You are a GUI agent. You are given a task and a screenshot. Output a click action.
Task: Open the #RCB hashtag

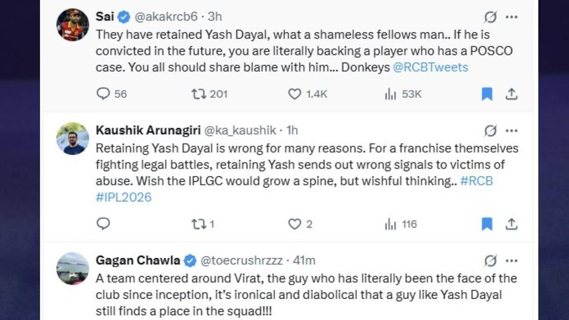tap(477, 181)
